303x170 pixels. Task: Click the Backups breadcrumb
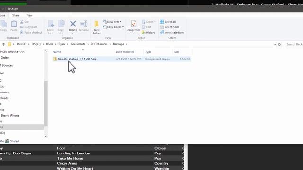pyautogui.click(x=118, y=44)
